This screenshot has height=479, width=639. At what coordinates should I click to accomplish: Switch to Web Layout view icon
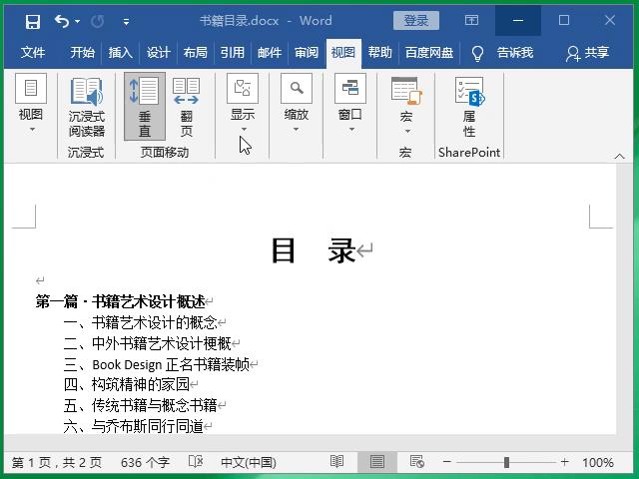[417, 462]
